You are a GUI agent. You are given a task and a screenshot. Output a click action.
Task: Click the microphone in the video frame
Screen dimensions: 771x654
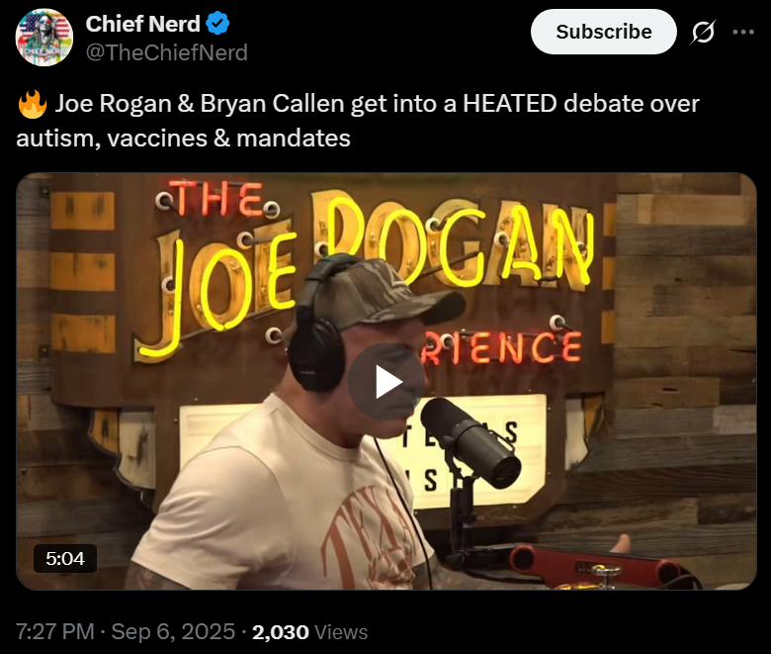tap(471, 441)
